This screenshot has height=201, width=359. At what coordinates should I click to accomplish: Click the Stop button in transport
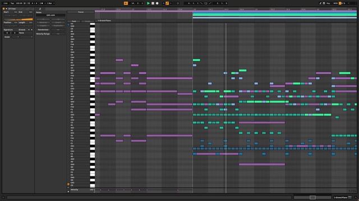tap(153, 3)
